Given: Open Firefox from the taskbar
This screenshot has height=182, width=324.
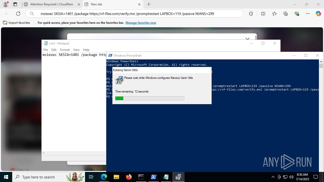Looking at the screenshot, I should point(129,177).
